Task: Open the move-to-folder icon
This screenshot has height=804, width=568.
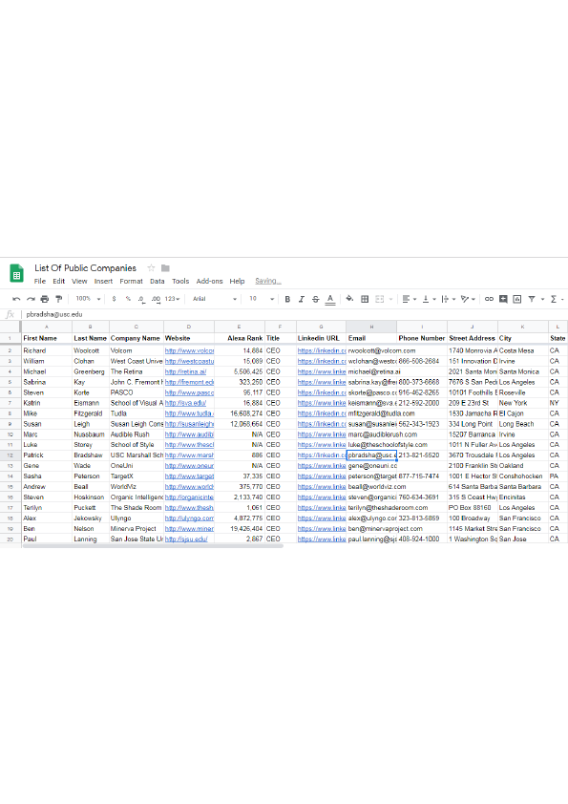Action: click(165, 267)
